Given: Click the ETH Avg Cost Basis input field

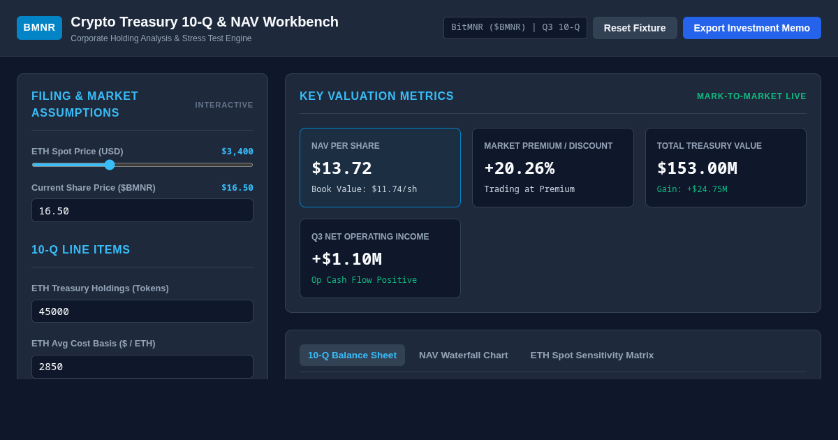Looking at the screenshot, I should click(142, 367).
